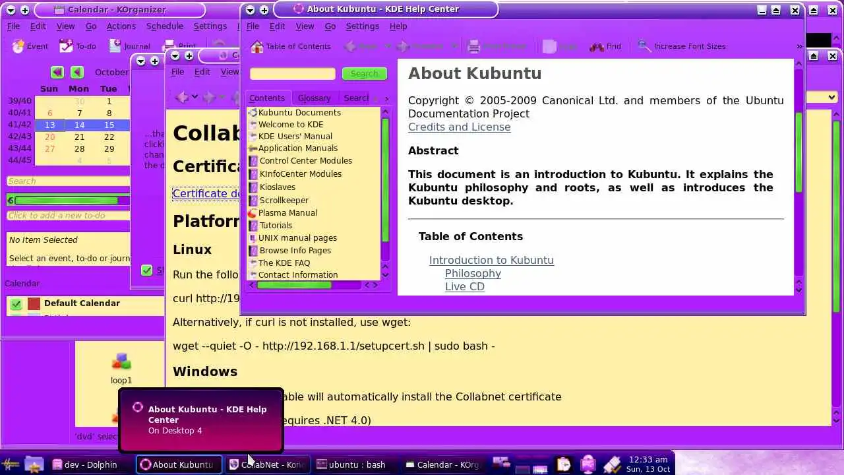
Task: Click contents tree horizontal scrollbar
Action: tap(311, 285)
